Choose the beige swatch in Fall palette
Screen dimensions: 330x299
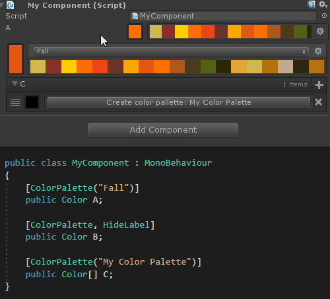coord(285,67)
